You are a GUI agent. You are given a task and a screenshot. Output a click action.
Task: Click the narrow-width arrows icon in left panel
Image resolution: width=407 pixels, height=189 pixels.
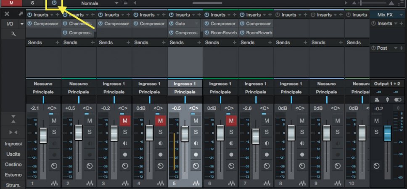point(13,132)
